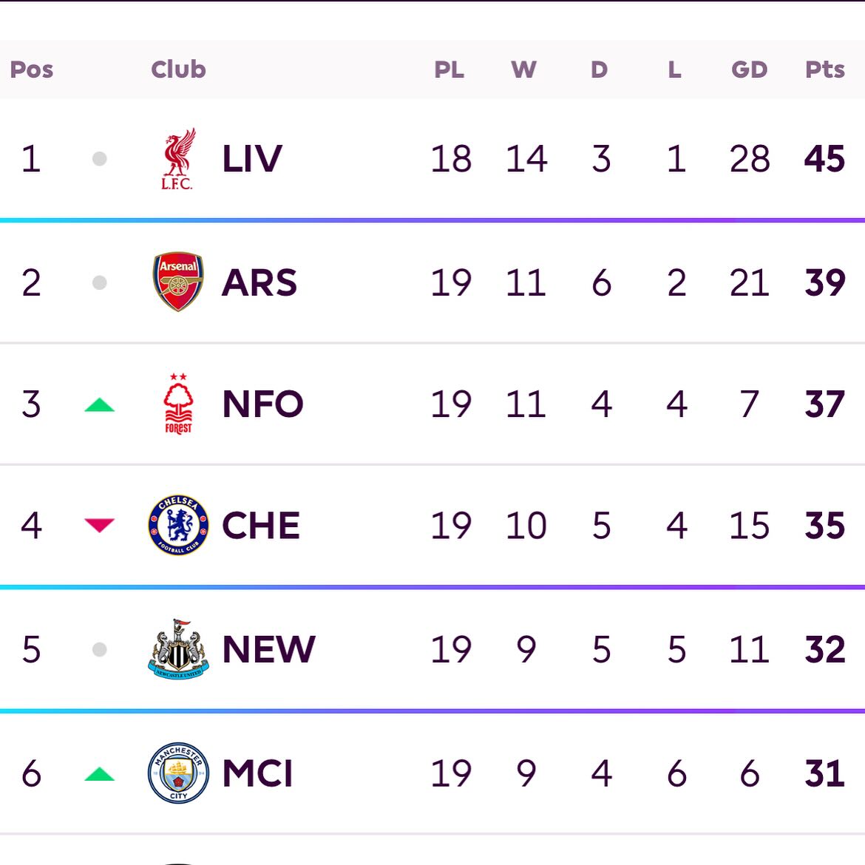The width and height of the screenshot is (865, 865).
Task: Click the Chelsea club crest
Action: pyautogui.click(x=178, y=526)
